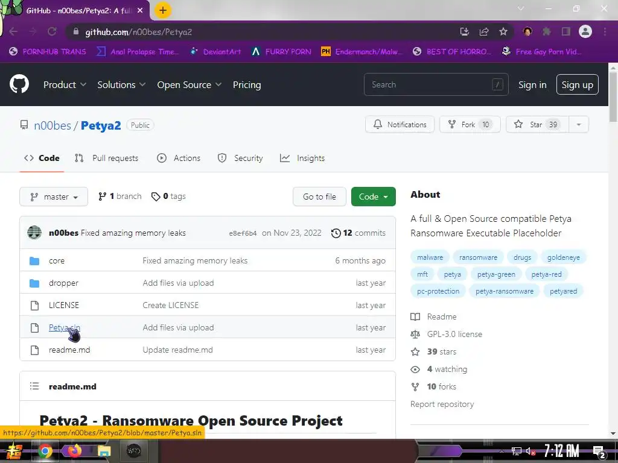This screenshot has width=618, height=463.
Task: Open the readme table of contents icon
Action: [x=34, y=386]
